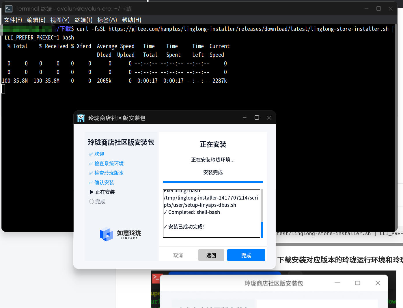Click the '安装完成' status text
The image size is (403, 308).
tap(213, 172)
